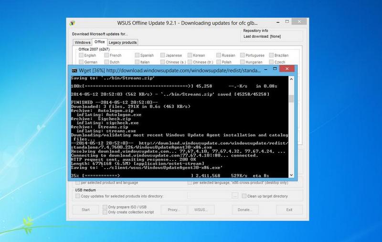Click the Start button
The height and width of the screenshot is (242, 382).
[85, 210]
